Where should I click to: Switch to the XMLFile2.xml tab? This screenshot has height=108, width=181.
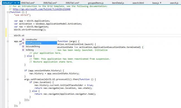[x=50, y=3]
